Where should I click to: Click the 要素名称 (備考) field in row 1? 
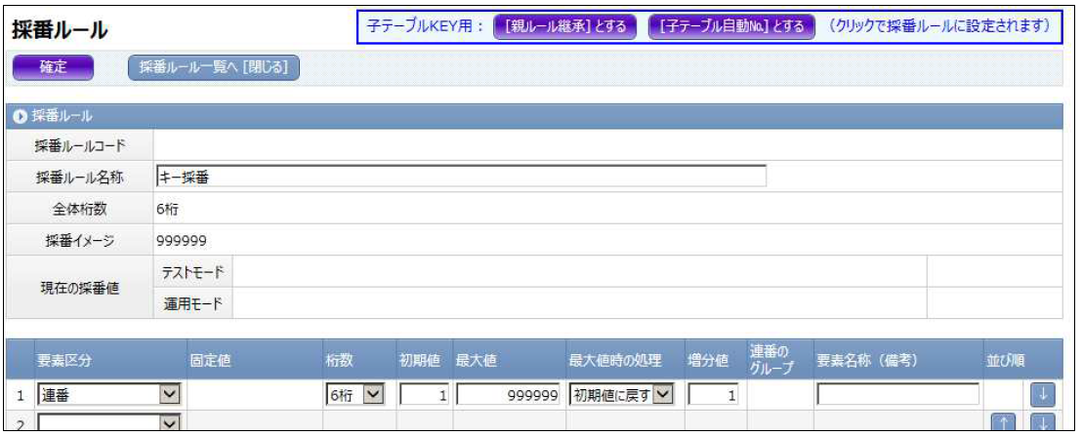(897, 394)
